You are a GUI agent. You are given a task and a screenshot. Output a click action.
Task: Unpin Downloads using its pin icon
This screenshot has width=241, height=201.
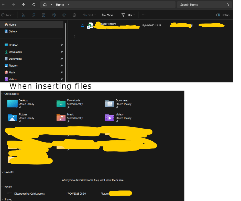61,52
